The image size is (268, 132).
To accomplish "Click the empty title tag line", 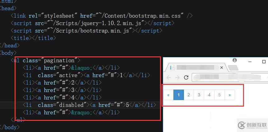I will 33,38.
